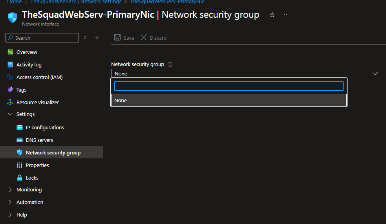Click the Network security group dropdown arrow
Image resolution: width=386 pixels, height=224 pixels.
[x=375, y=73]
